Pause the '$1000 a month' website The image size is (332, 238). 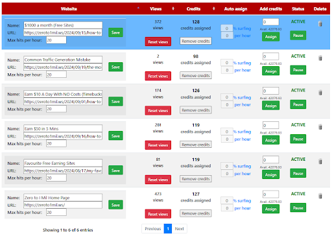(x=298, y=36)
